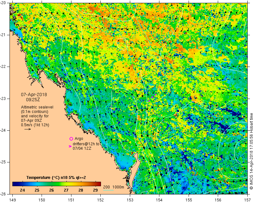Click the longitude axis label 157
The height and width of the screenshot is (203, 254).
pos(248,200)
